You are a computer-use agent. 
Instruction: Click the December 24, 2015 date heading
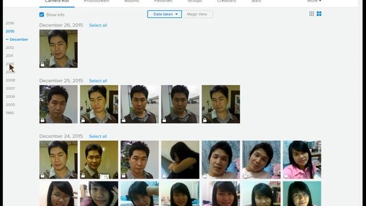[x=61, y=136]
